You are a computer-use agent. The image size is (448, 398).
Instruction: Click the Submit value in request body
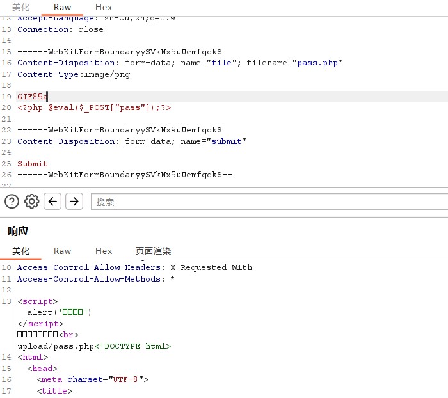pos(33,164)
